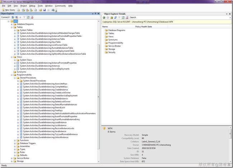
Task: Collapse the Stored Procedures folder
Action: [x=15, y=78]
